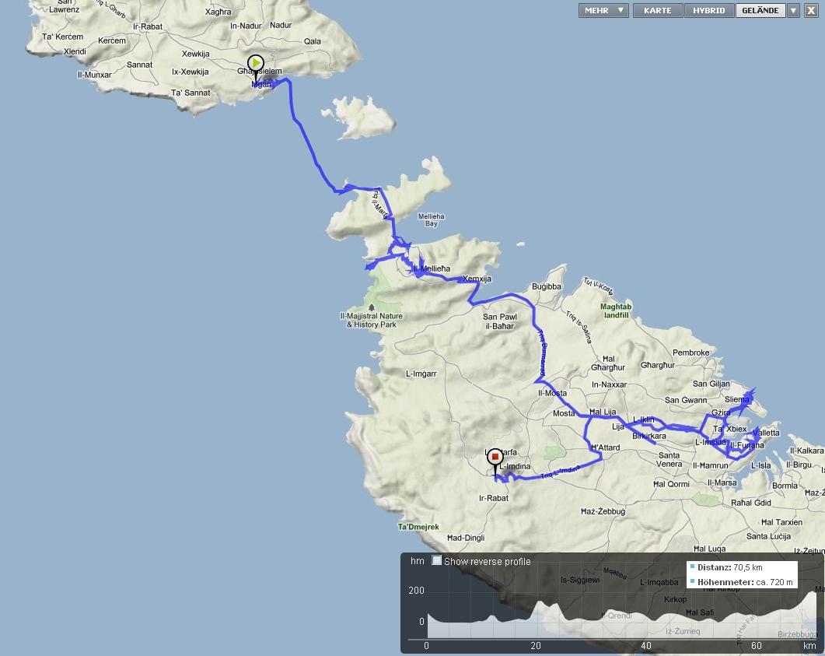
Task: Switch to HYBRID map view
Action: tap(708, 11)
